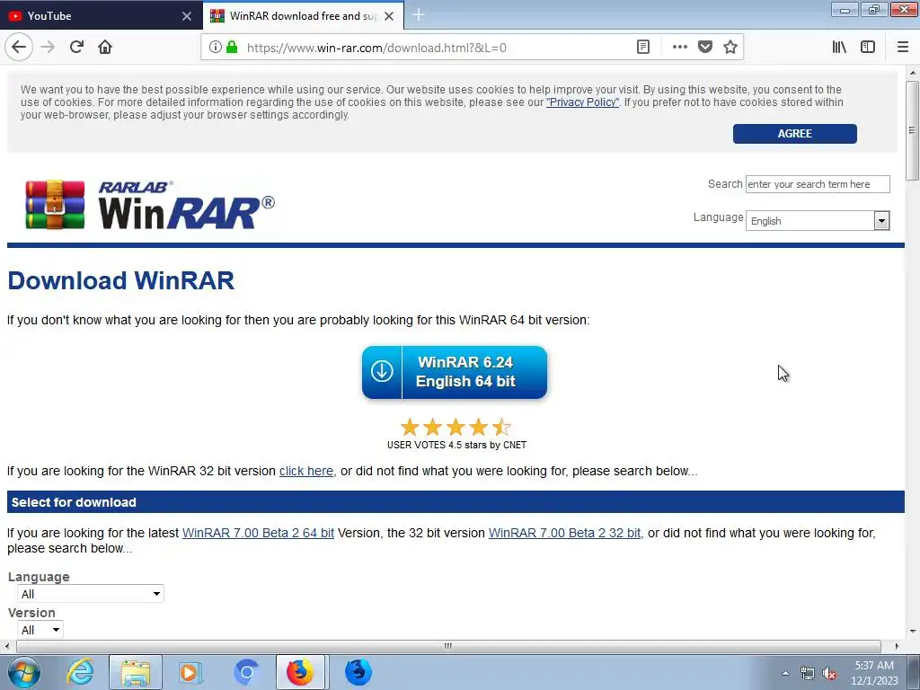Screen dimensions: 920x690
Task: Open the Firefox hamburger menu
Action: [902, 47]
